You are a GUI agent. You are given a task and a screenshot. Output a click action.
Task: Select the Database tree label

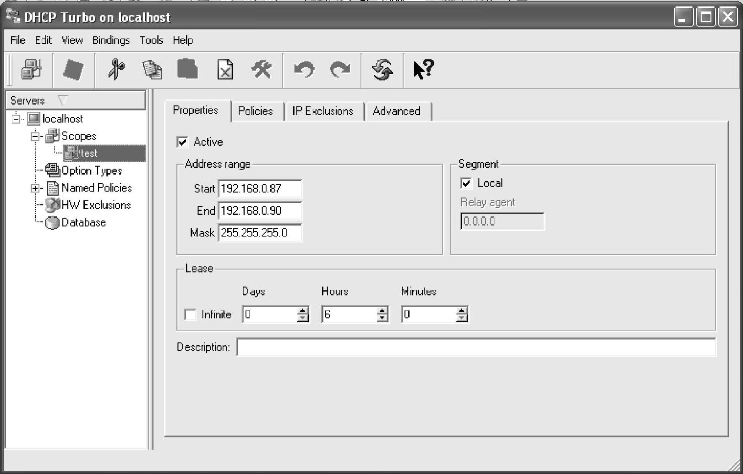click(84, 222)
